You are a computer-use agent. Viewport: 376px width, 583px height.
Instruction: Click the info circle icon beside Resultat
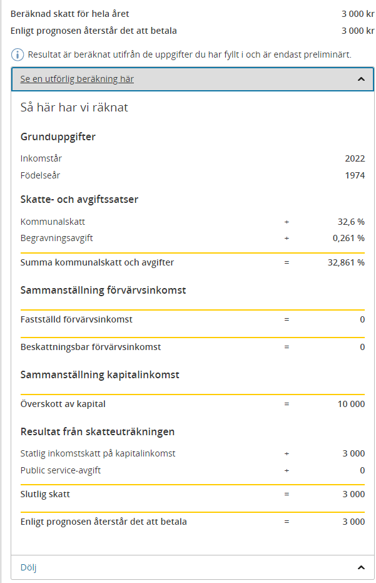pyautogui.click(x=18, y=54)
